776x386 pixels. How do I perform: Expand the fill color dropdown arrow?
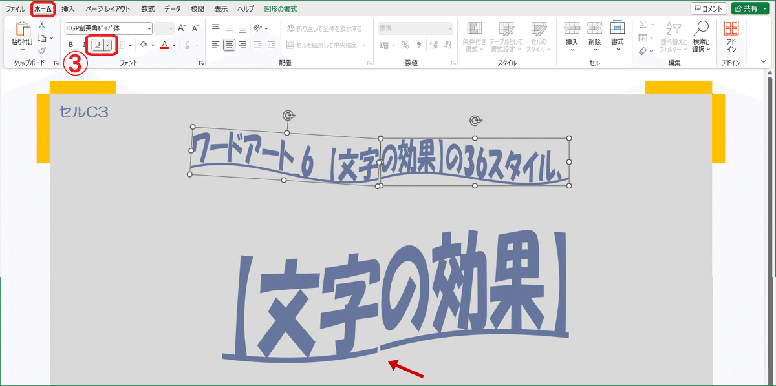[153, 45]
